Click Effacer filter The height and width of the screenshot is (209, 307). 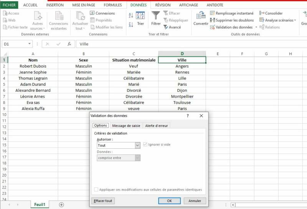click(x=172, y=13)
